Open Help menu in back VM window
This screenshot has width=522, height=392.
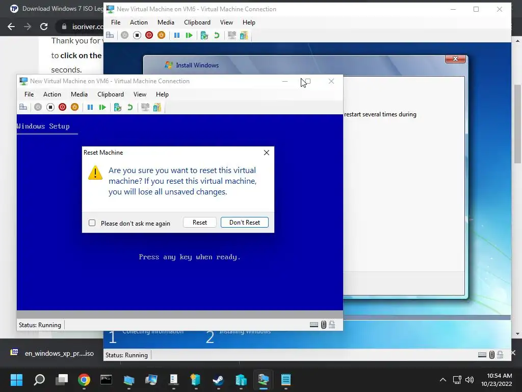pyautogui.click(x=249, y=22)
